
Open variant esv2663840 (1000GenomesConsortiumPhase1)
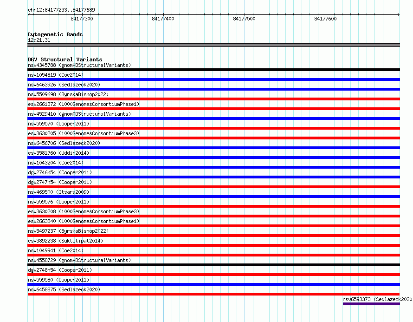[84, 221]
